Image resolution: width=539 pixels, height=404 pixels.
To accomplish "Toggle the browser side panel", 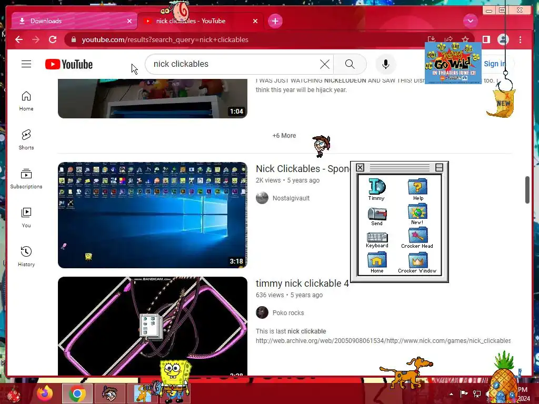I will tap(486, 39).
